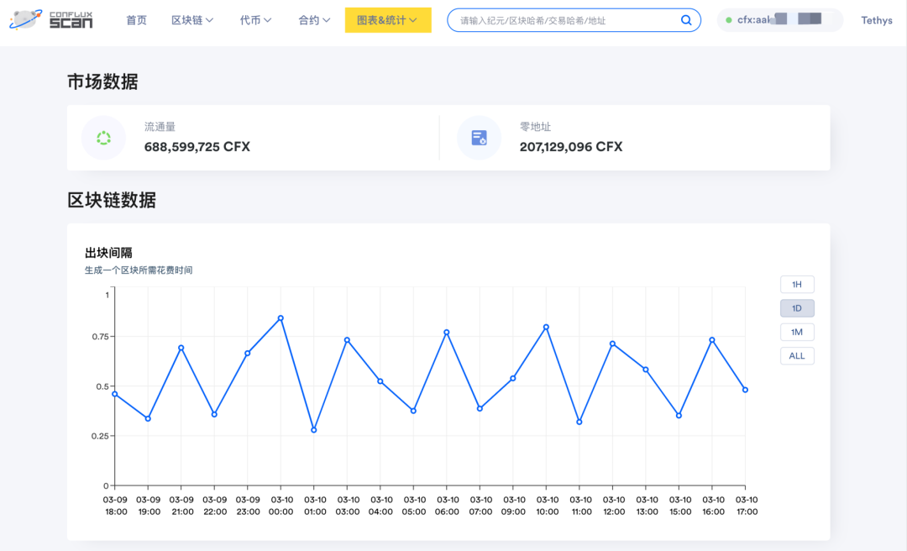Select the 1M time range
Viewport: 907px width, 551px height.
797,332
